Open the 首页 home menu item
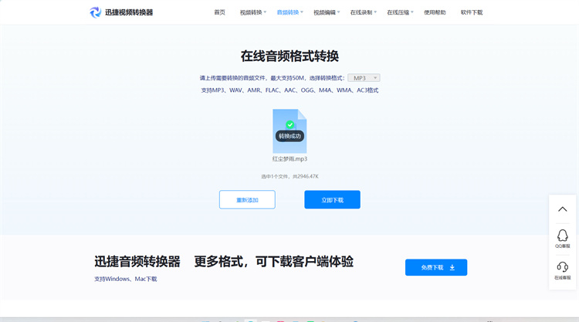Screen dimensions: 579x322 click(219, 12)
